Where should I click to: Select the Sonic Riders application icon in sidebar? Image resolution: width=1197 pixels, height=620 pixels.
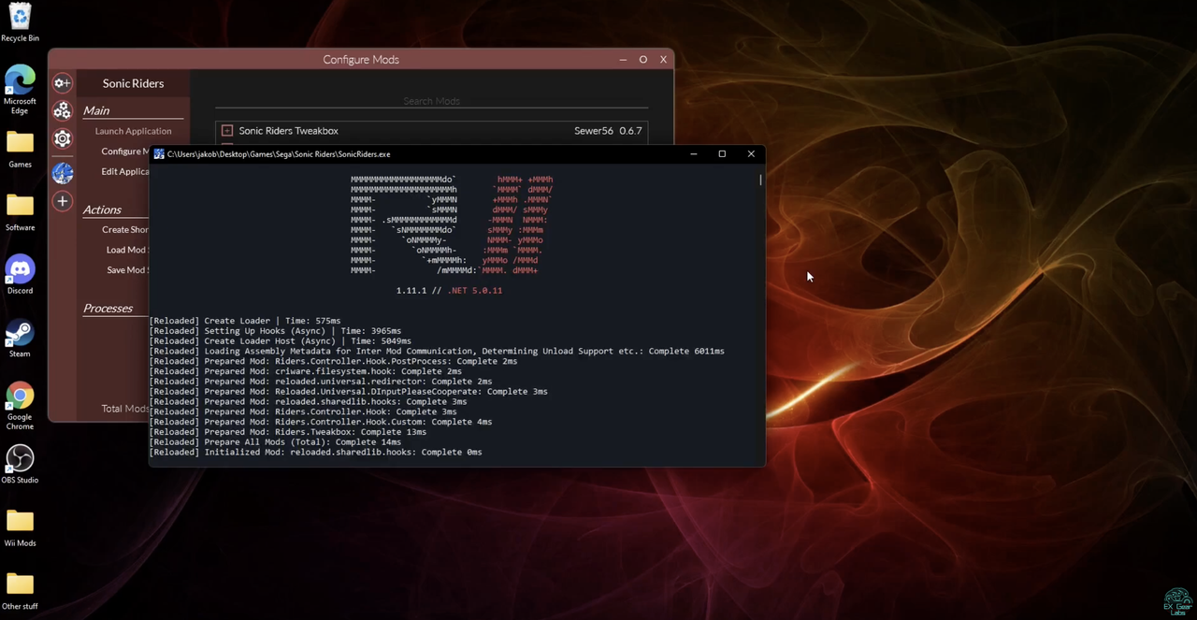62,172
